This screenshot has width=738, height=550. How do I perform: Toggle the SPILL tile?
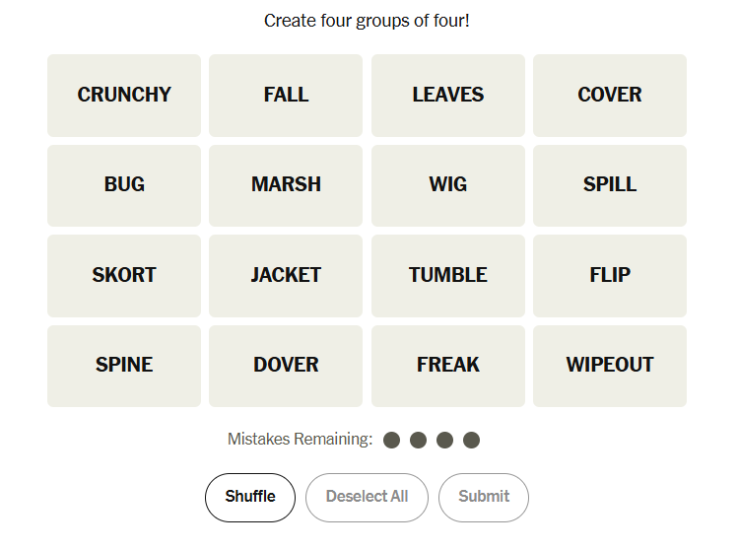click(x=610, y=185)
